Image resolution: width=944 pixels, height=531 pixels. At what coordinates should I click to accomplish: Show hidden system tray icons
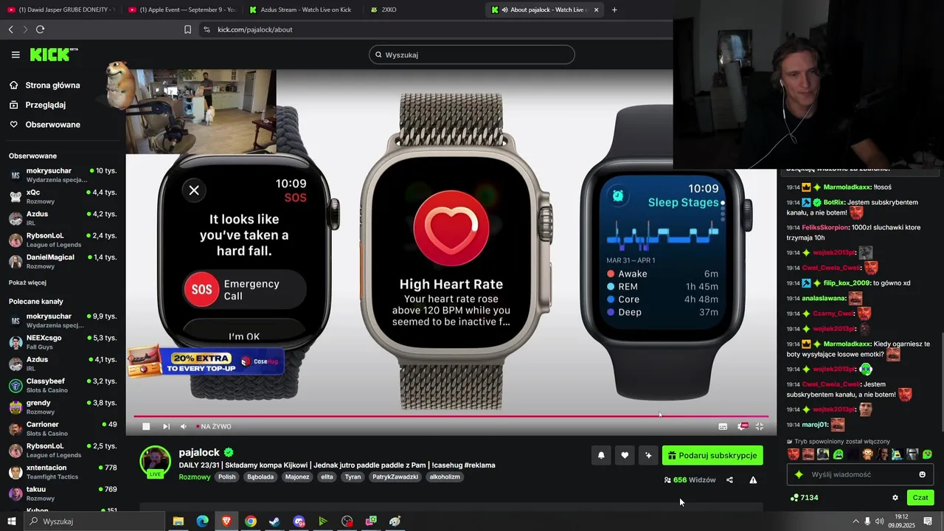(x=855, y=521)
